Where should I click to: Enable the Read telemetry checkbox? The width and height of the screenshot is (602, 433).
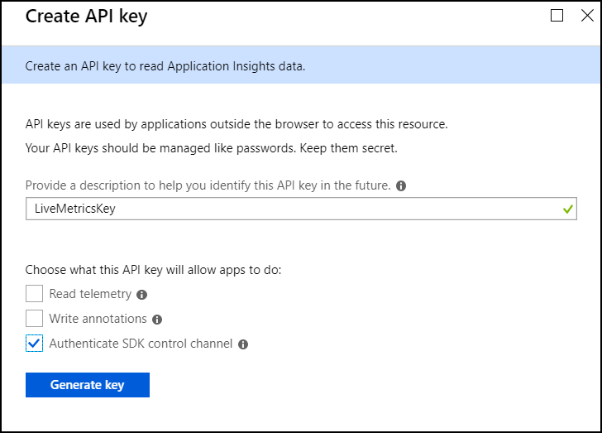[x=34, y=294]
